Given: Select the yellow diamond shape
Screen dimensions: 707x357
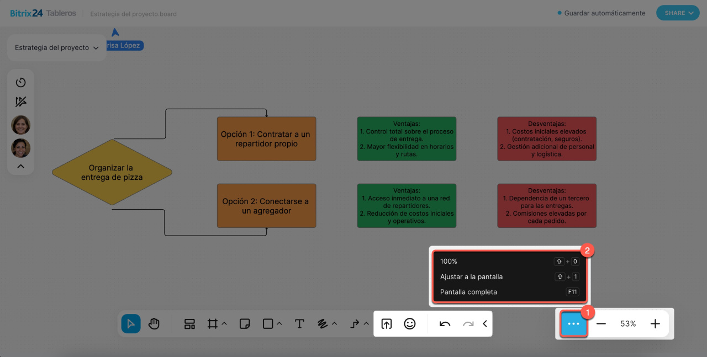Looking at the screenshot, I should coord(112,172).
